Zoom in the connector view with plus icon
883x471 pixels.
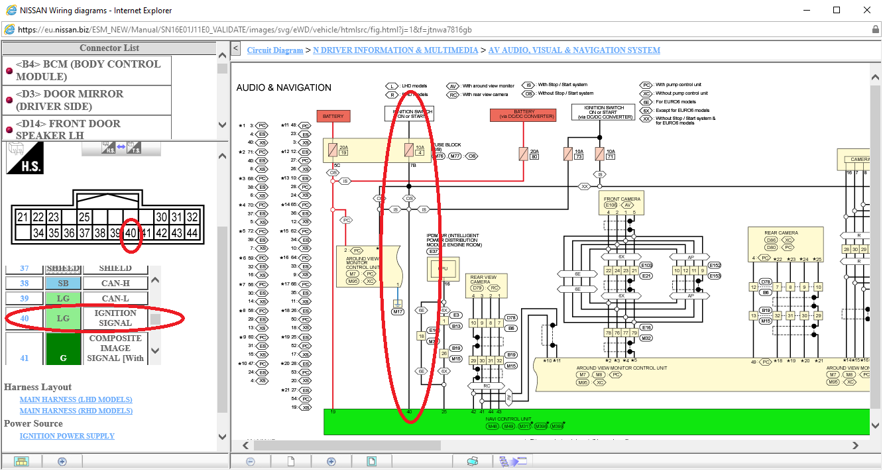[x=62, y=461]
